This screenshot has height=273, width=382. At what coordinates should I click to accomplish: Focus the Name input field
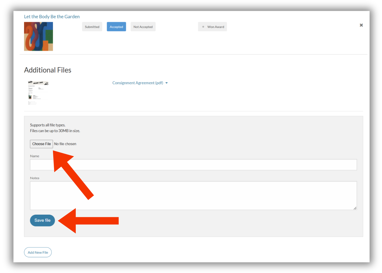pyautogui.click(x=193, y=165)
